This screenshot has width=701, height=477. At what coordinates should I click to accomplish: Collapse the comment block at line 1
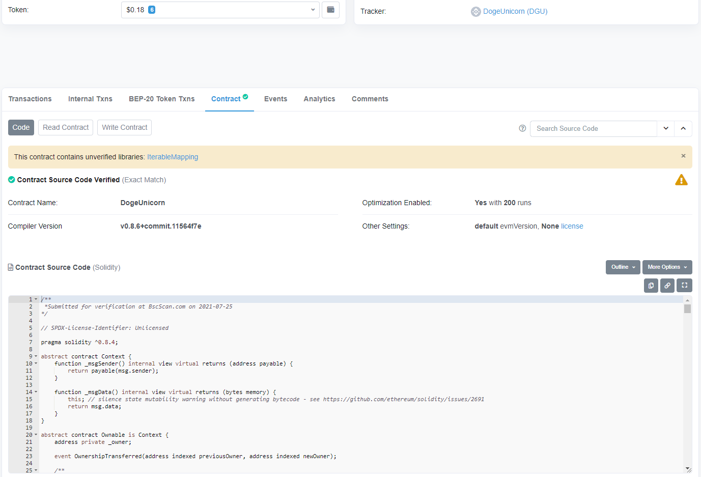[36, 299]
